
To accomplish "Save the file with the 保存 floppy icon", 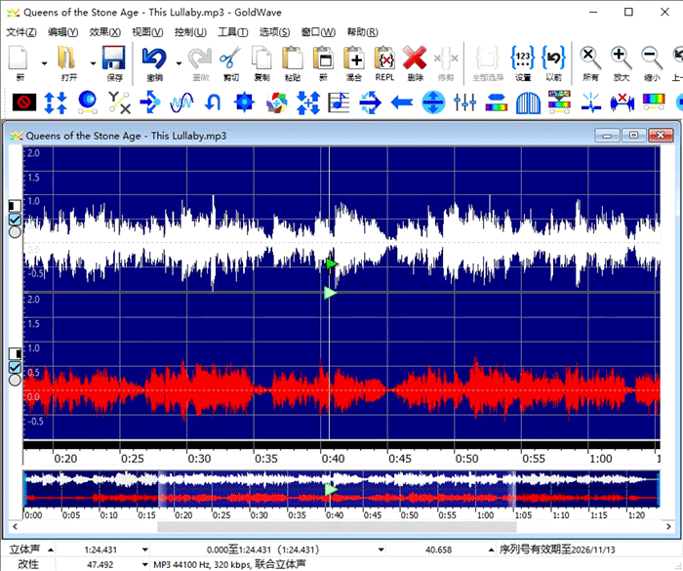I will 114,59.
